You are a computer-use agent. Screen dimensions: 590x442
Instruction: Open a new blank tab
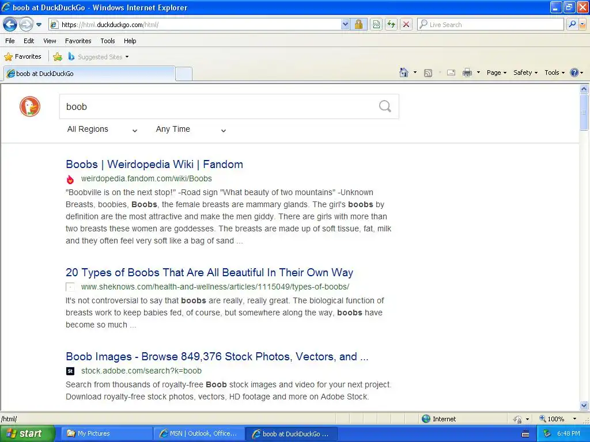[184, 74]
